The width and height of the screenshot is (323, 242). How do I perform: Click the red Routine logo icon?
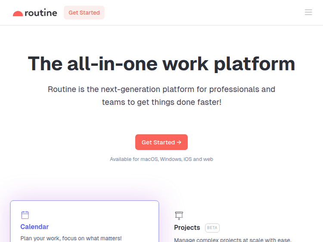click(x=18, y=13)
